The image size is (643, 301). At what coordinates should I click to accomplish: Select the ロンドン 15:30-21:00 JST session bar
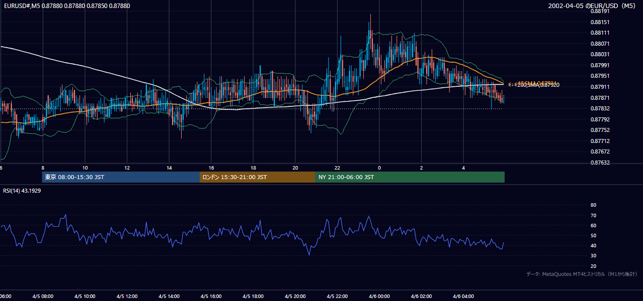pos(258,177)
